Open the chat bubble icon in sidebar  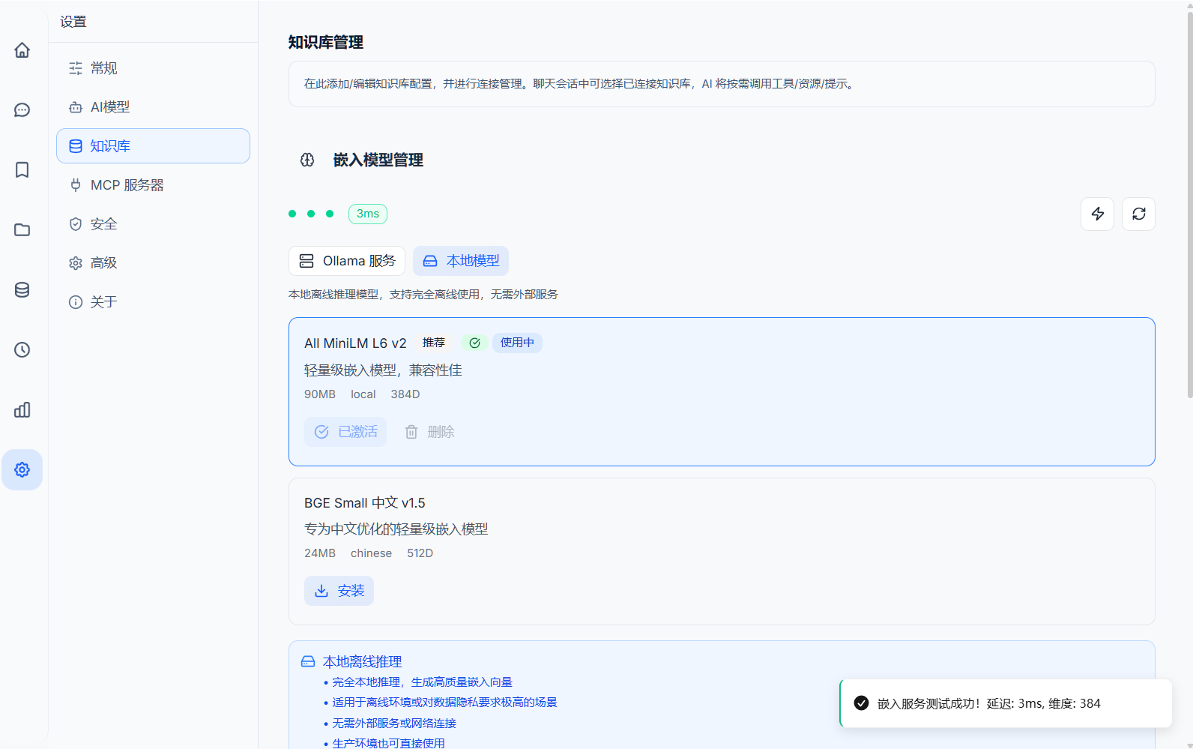(22, 110)
